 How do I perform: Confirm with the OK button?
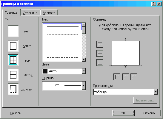click(123, 113)
